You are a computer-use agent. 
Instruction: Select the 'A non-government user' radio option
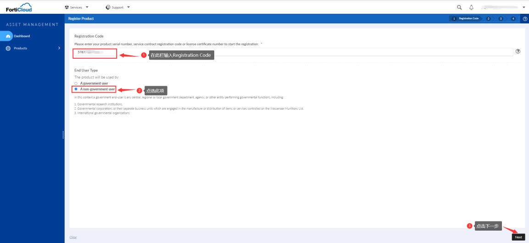76,89
